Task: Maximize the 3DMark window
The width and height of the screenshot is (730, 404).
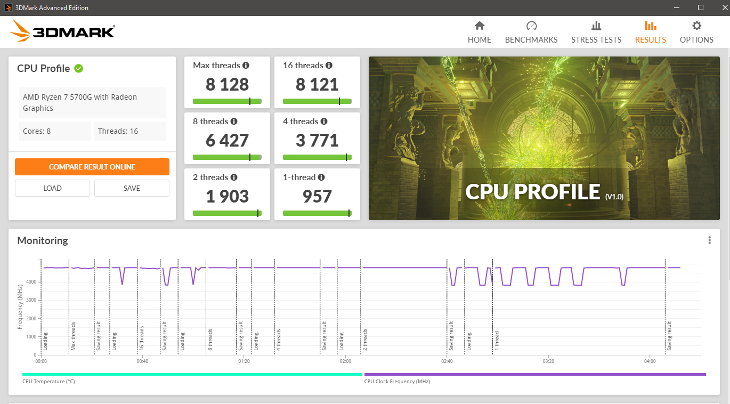Action: point(701,7)
